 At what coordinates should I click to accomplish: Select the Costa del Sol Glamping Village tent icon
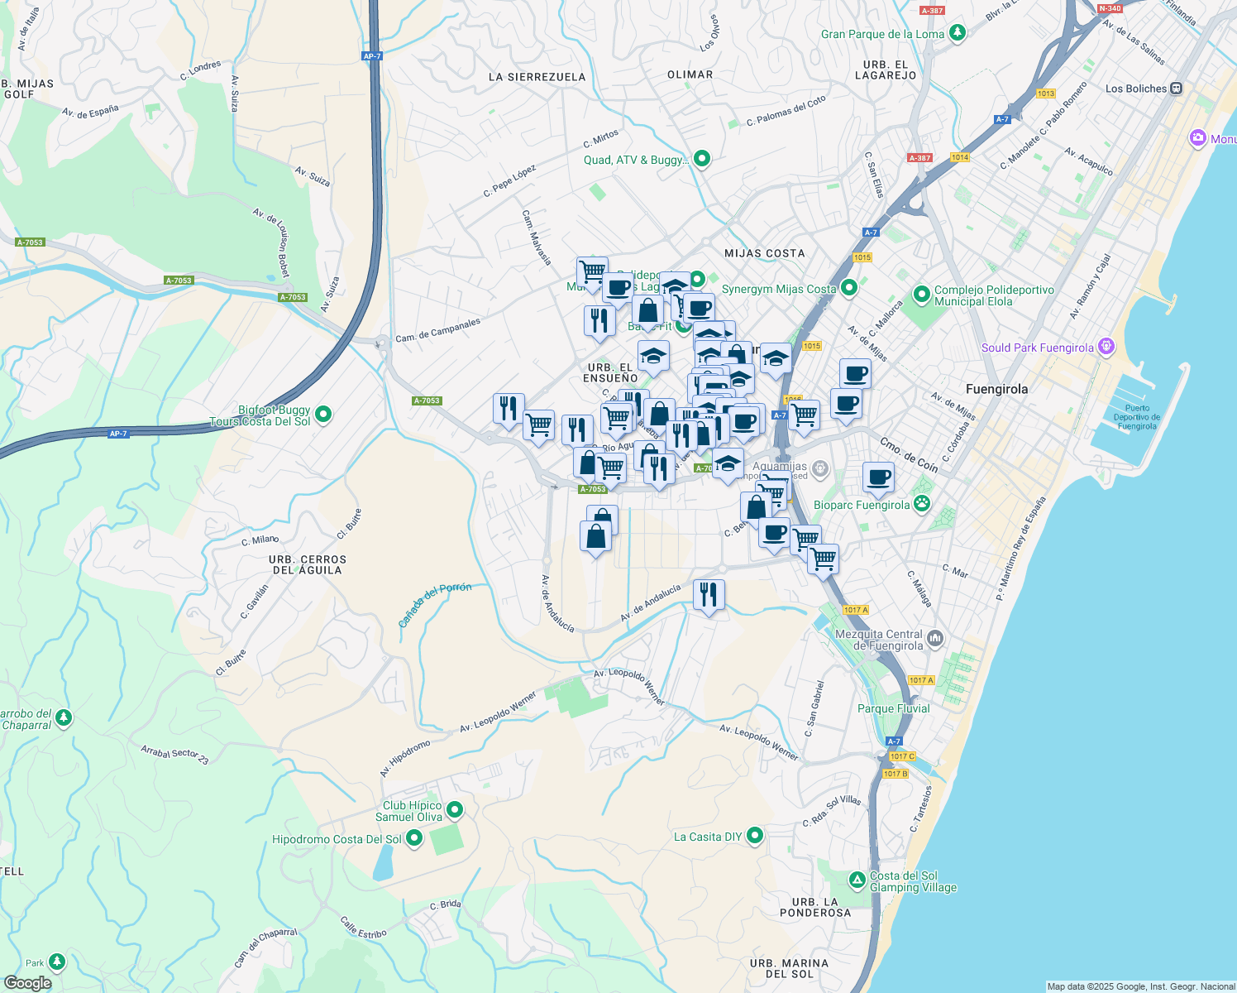(x=856, y=880)
